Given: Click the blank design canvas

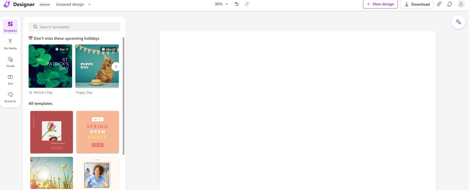Looking at the screenshot, I should [x=297, y=111].
